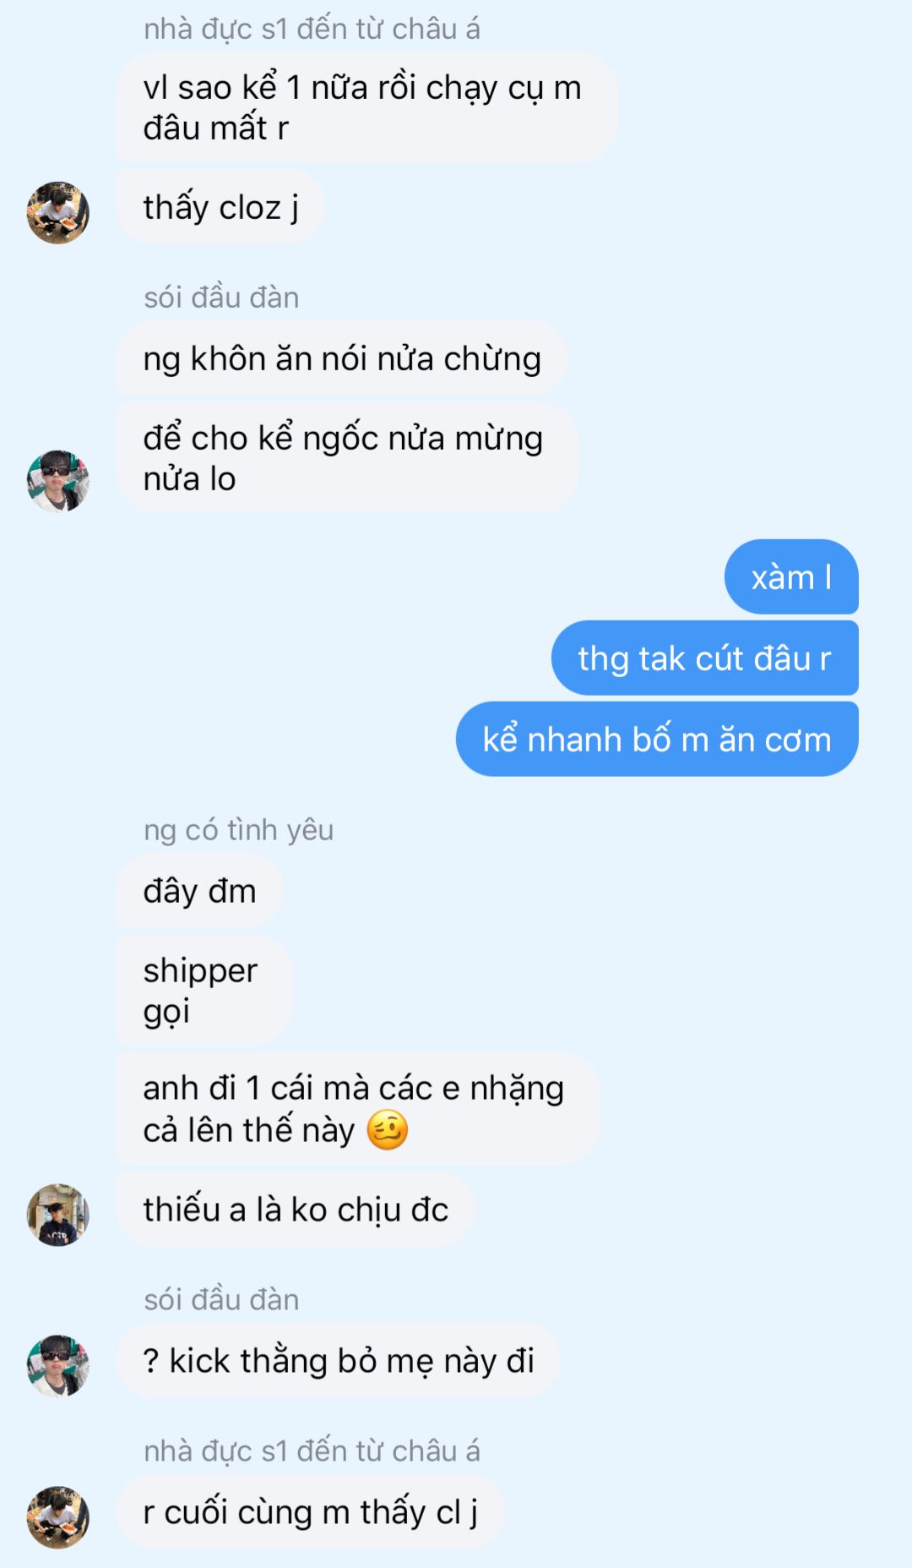Select "thg tak cút đâu r" bubble
The image size is (912, 1568).
point(704,658)
